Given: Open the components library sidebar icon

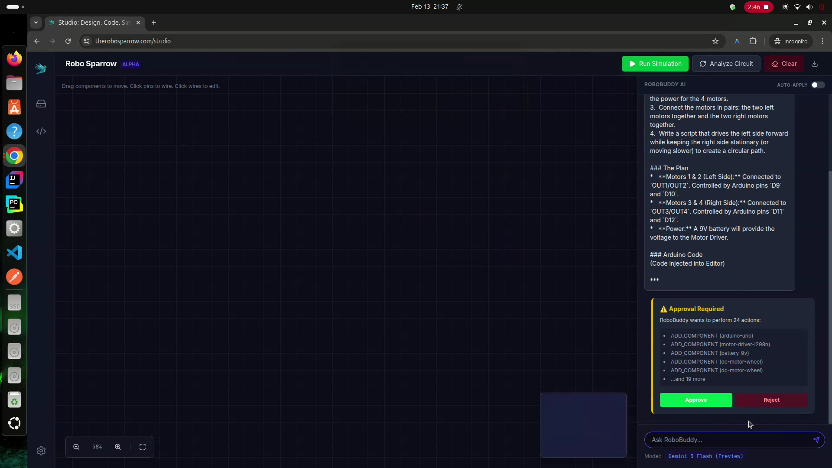Looking at the screenshot, I should (41, 104).
